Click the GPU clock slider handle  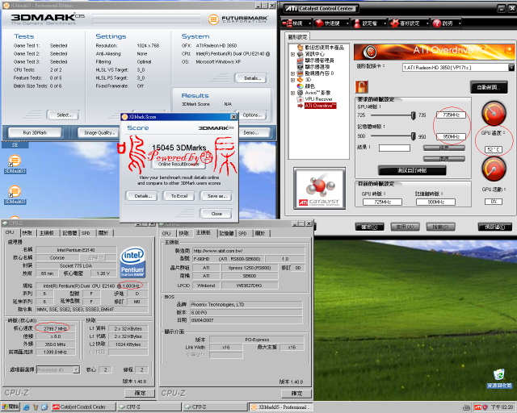(413, 115)
